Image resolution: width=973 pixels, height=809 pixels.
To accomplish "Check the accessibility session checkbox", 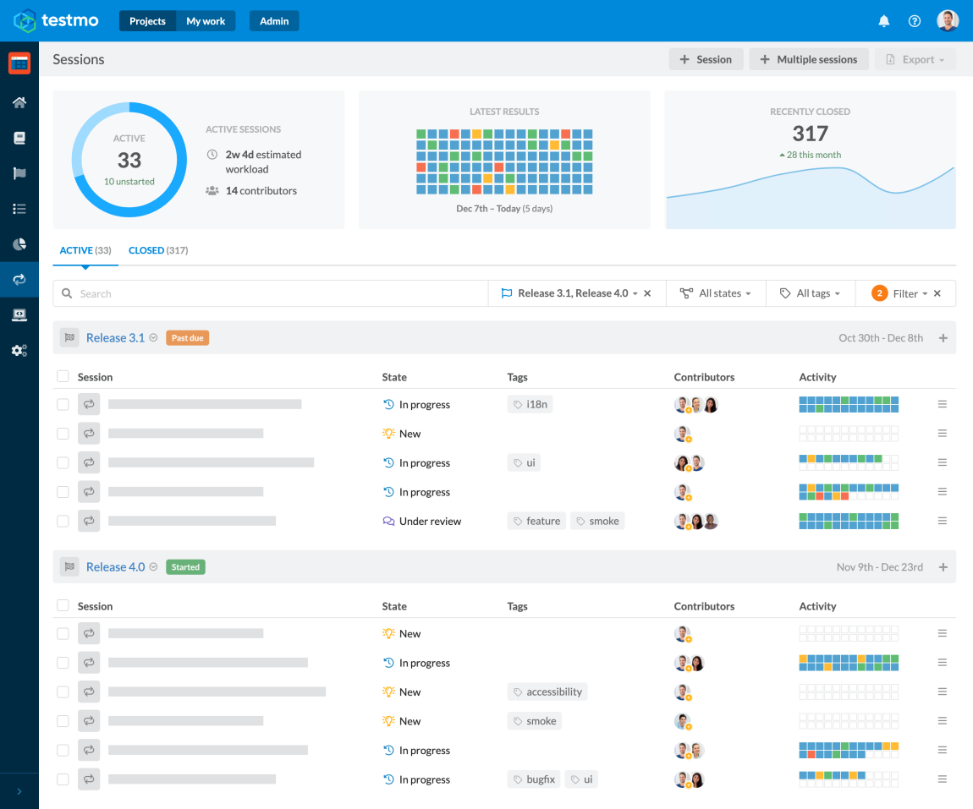I will (x=63, y=691).
